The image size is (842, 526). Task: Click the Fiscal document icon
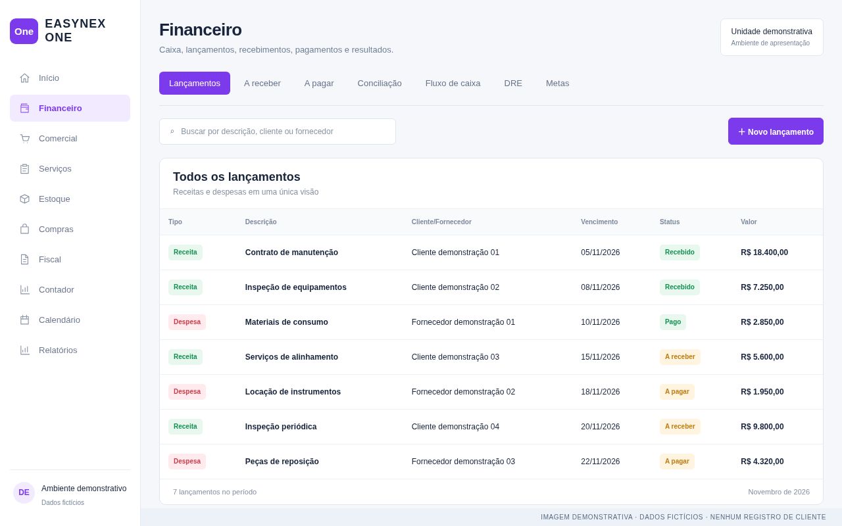[x=24, y=259]
